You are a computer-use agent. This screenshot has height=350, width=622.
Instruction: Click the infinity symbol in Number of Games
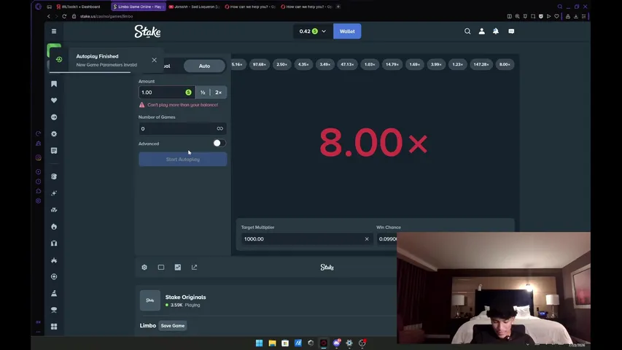(x=219, y=128)
